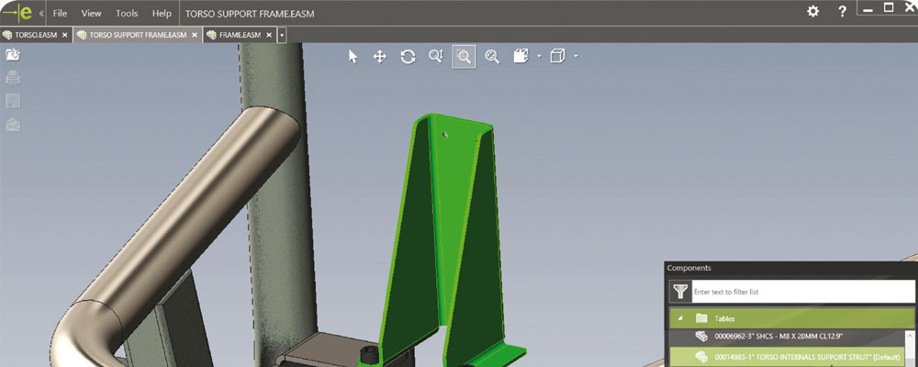Select the arrow pointer tool
This screenshot has width=918, height=367.
tap(353, 57)
